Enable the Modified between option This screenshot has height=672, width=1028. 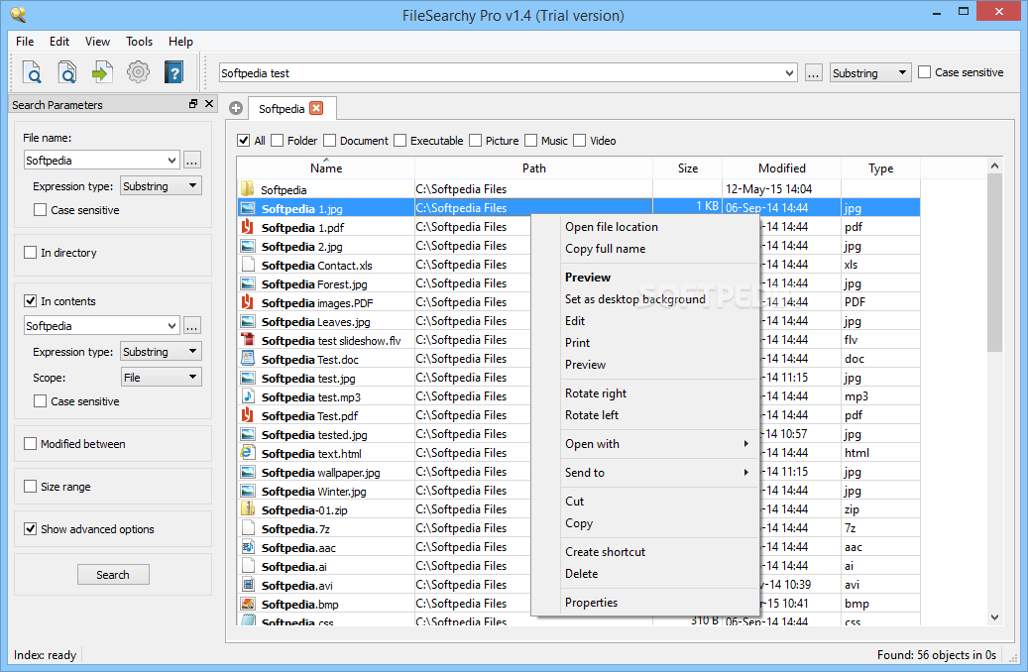pos(30,444)
